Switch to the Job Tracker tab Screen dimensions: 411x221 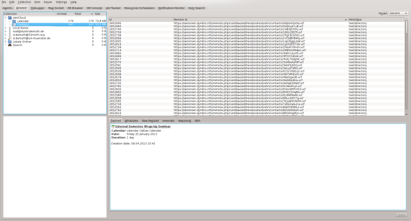(x=113, y=8)
